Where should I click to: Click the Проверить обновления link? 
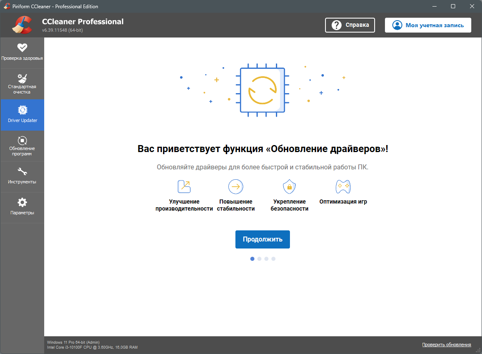446,345
